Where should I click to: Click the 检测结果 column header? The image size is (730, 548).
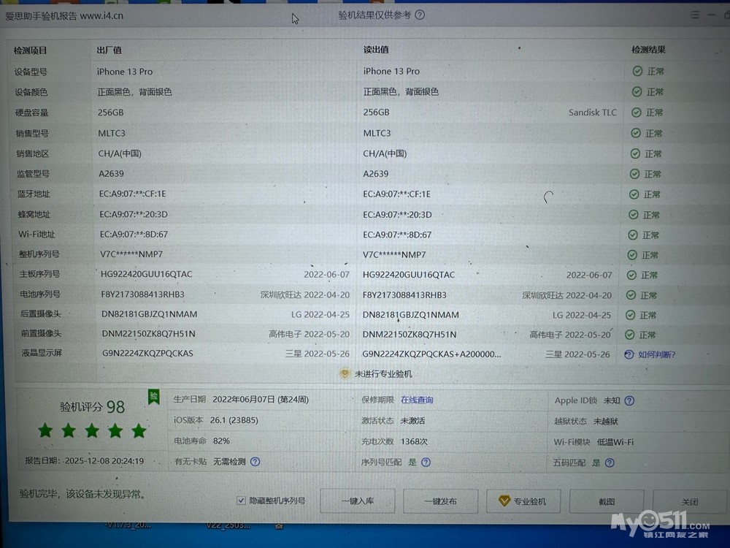point(648,50)
